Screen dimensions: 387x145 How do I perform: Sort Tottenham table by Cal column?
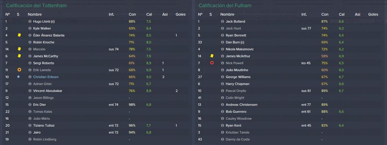149,14
